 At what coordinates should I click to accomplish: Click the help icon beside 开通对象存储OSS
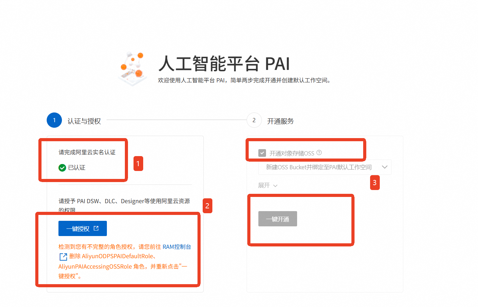[x=319, y=153]
